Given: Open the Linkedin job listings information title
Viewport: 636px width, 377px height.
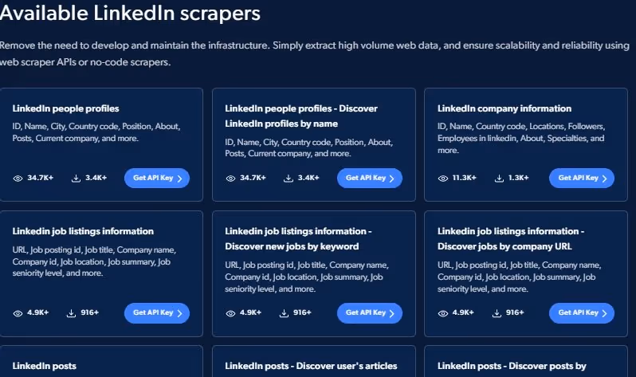Looking at the screenshot, I should coord(83,231).
